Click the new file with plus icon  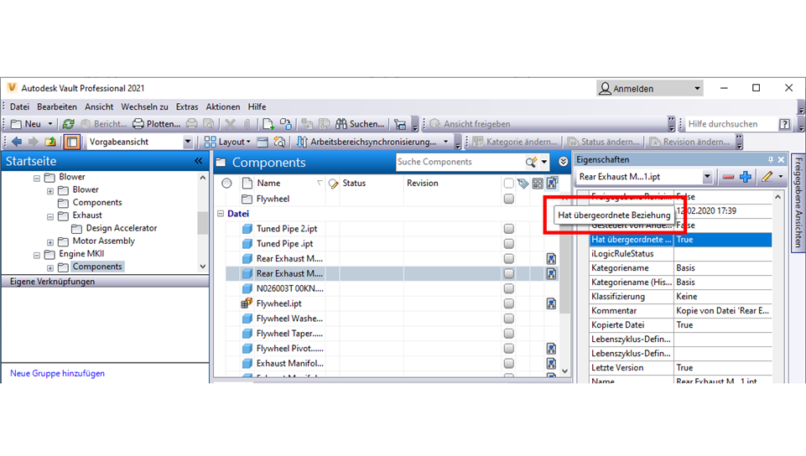pyautogui.click(x=268, y=124)
